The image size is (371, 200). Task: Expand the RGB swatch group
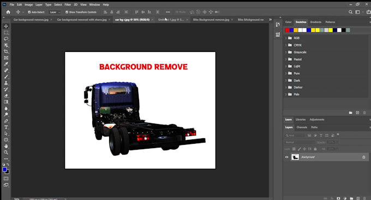pyautogui.click(x=286, y=38)
